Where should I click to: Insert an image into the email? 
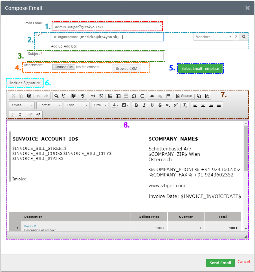coord(110,96)
